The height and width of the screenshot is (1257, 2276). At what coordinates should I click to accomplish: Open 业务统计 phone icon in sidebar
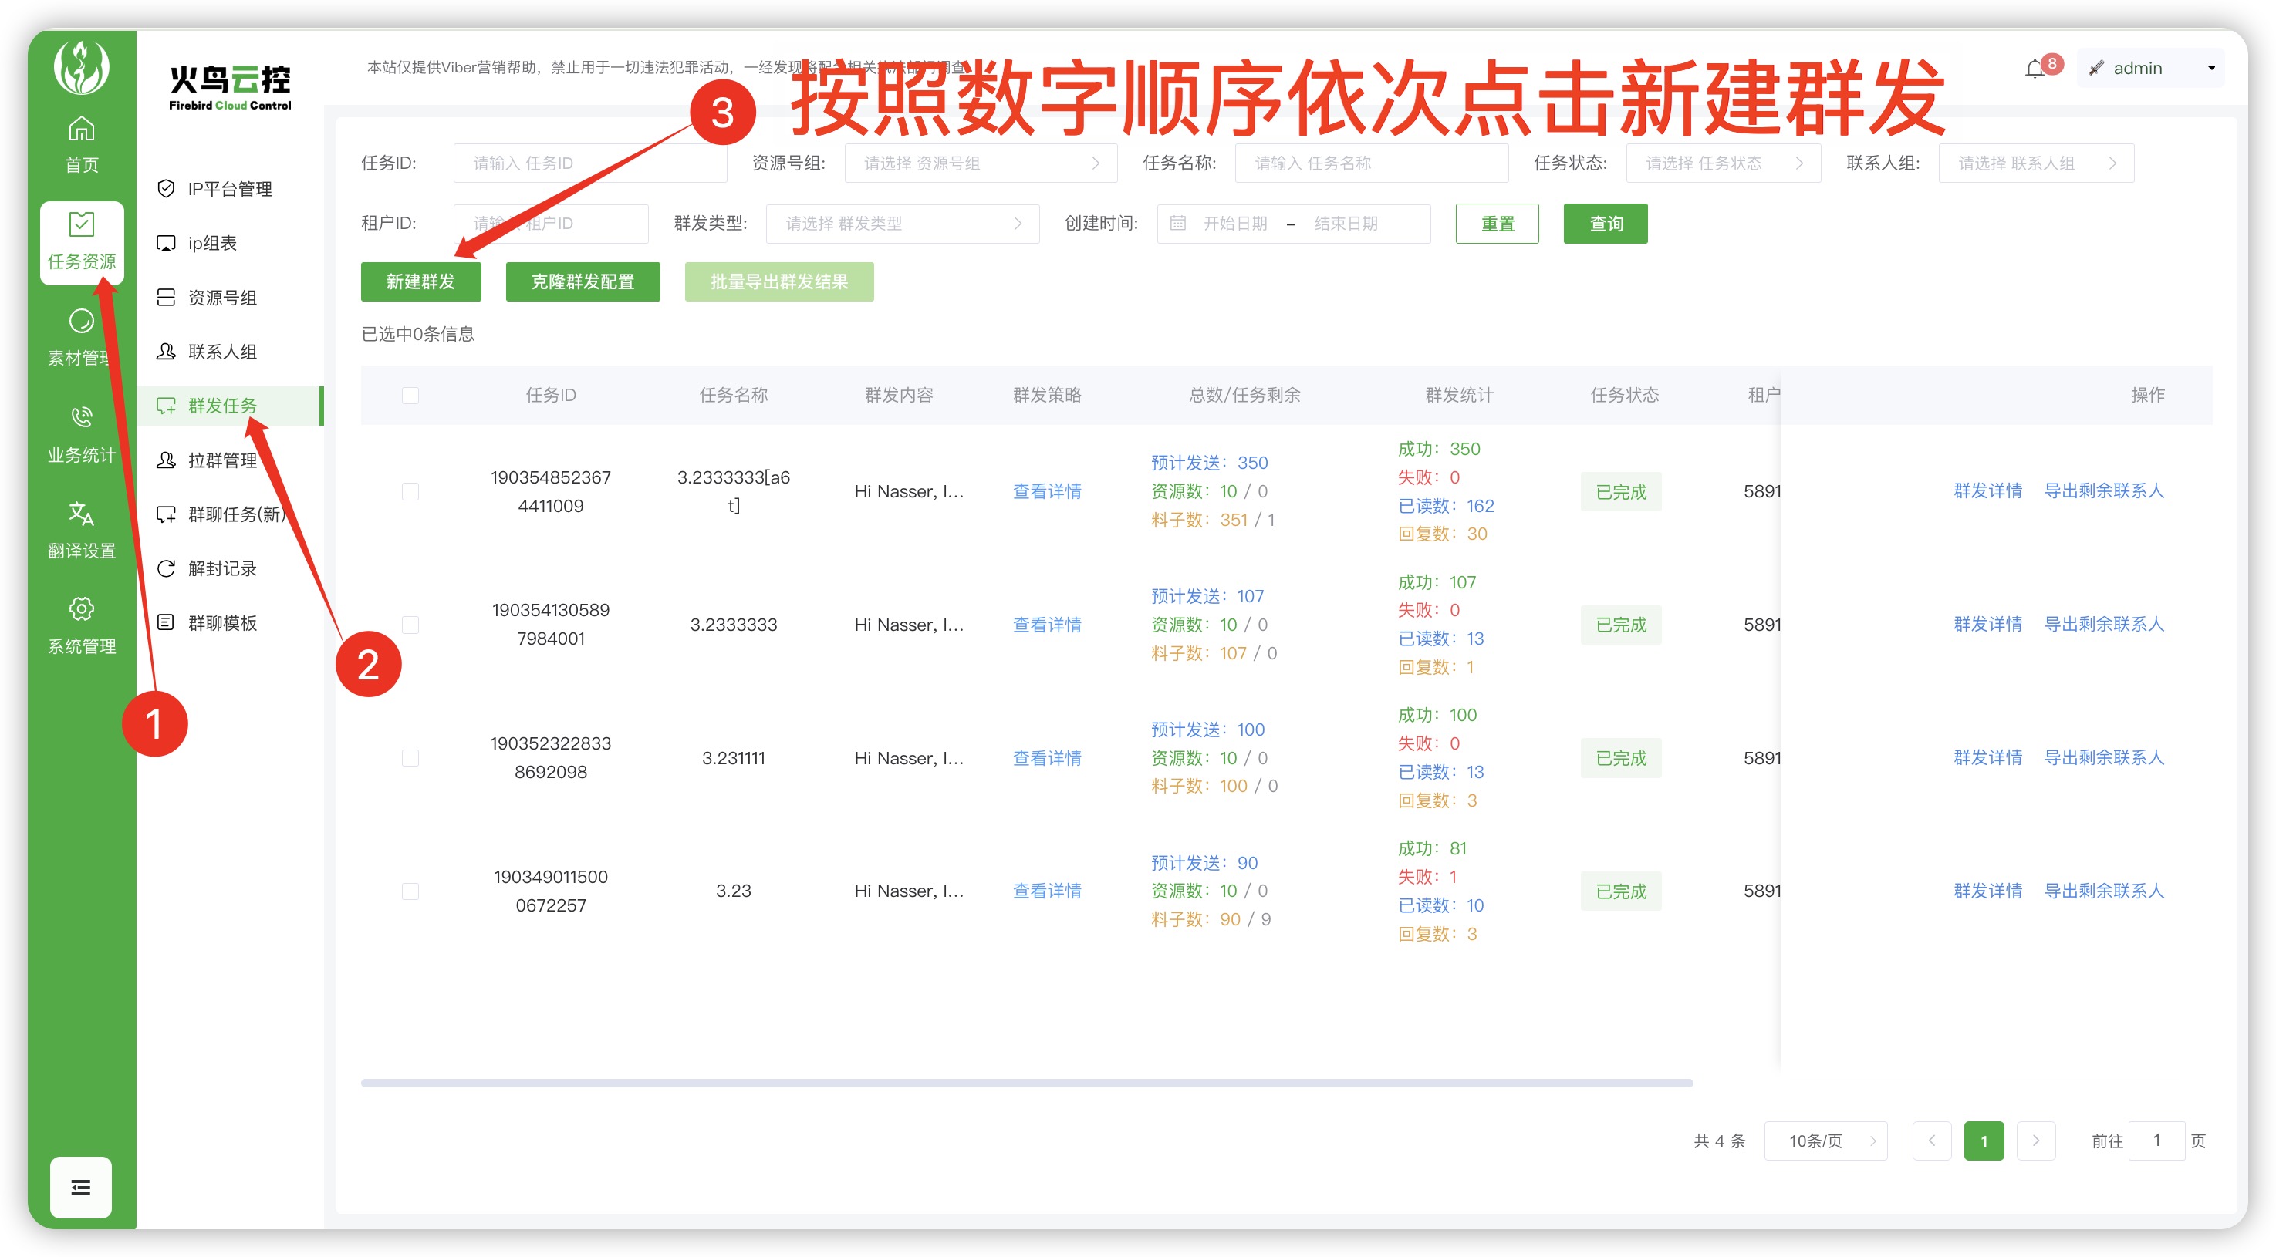coord(81,417)
